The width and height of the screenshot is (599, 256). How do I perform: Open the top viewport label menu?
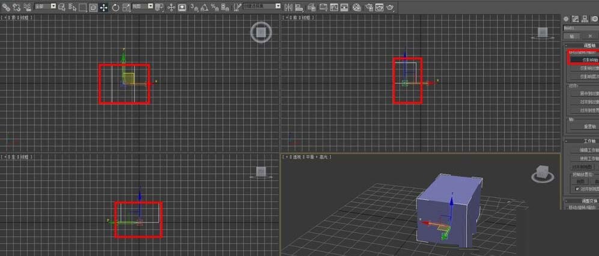click(18, 18)
